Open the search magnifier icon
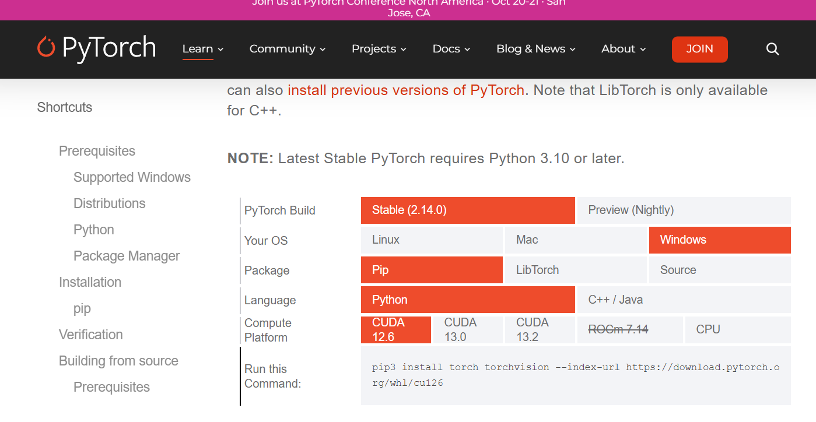The image size is (816, 422). coord(773,49)
